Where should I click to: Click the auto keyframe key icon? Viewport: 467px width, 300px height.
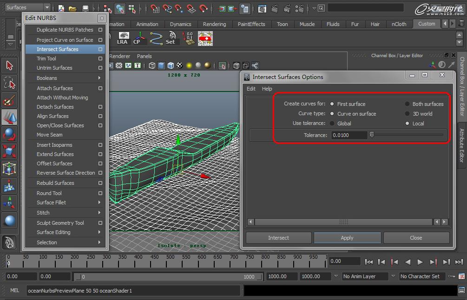pyautogui.click(x=451, y=276)
